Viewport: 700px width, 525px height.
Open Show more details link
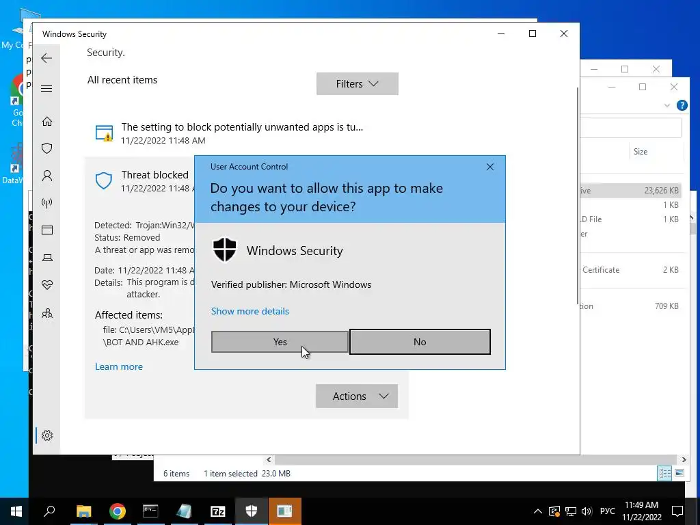click(x=250, y=311)
